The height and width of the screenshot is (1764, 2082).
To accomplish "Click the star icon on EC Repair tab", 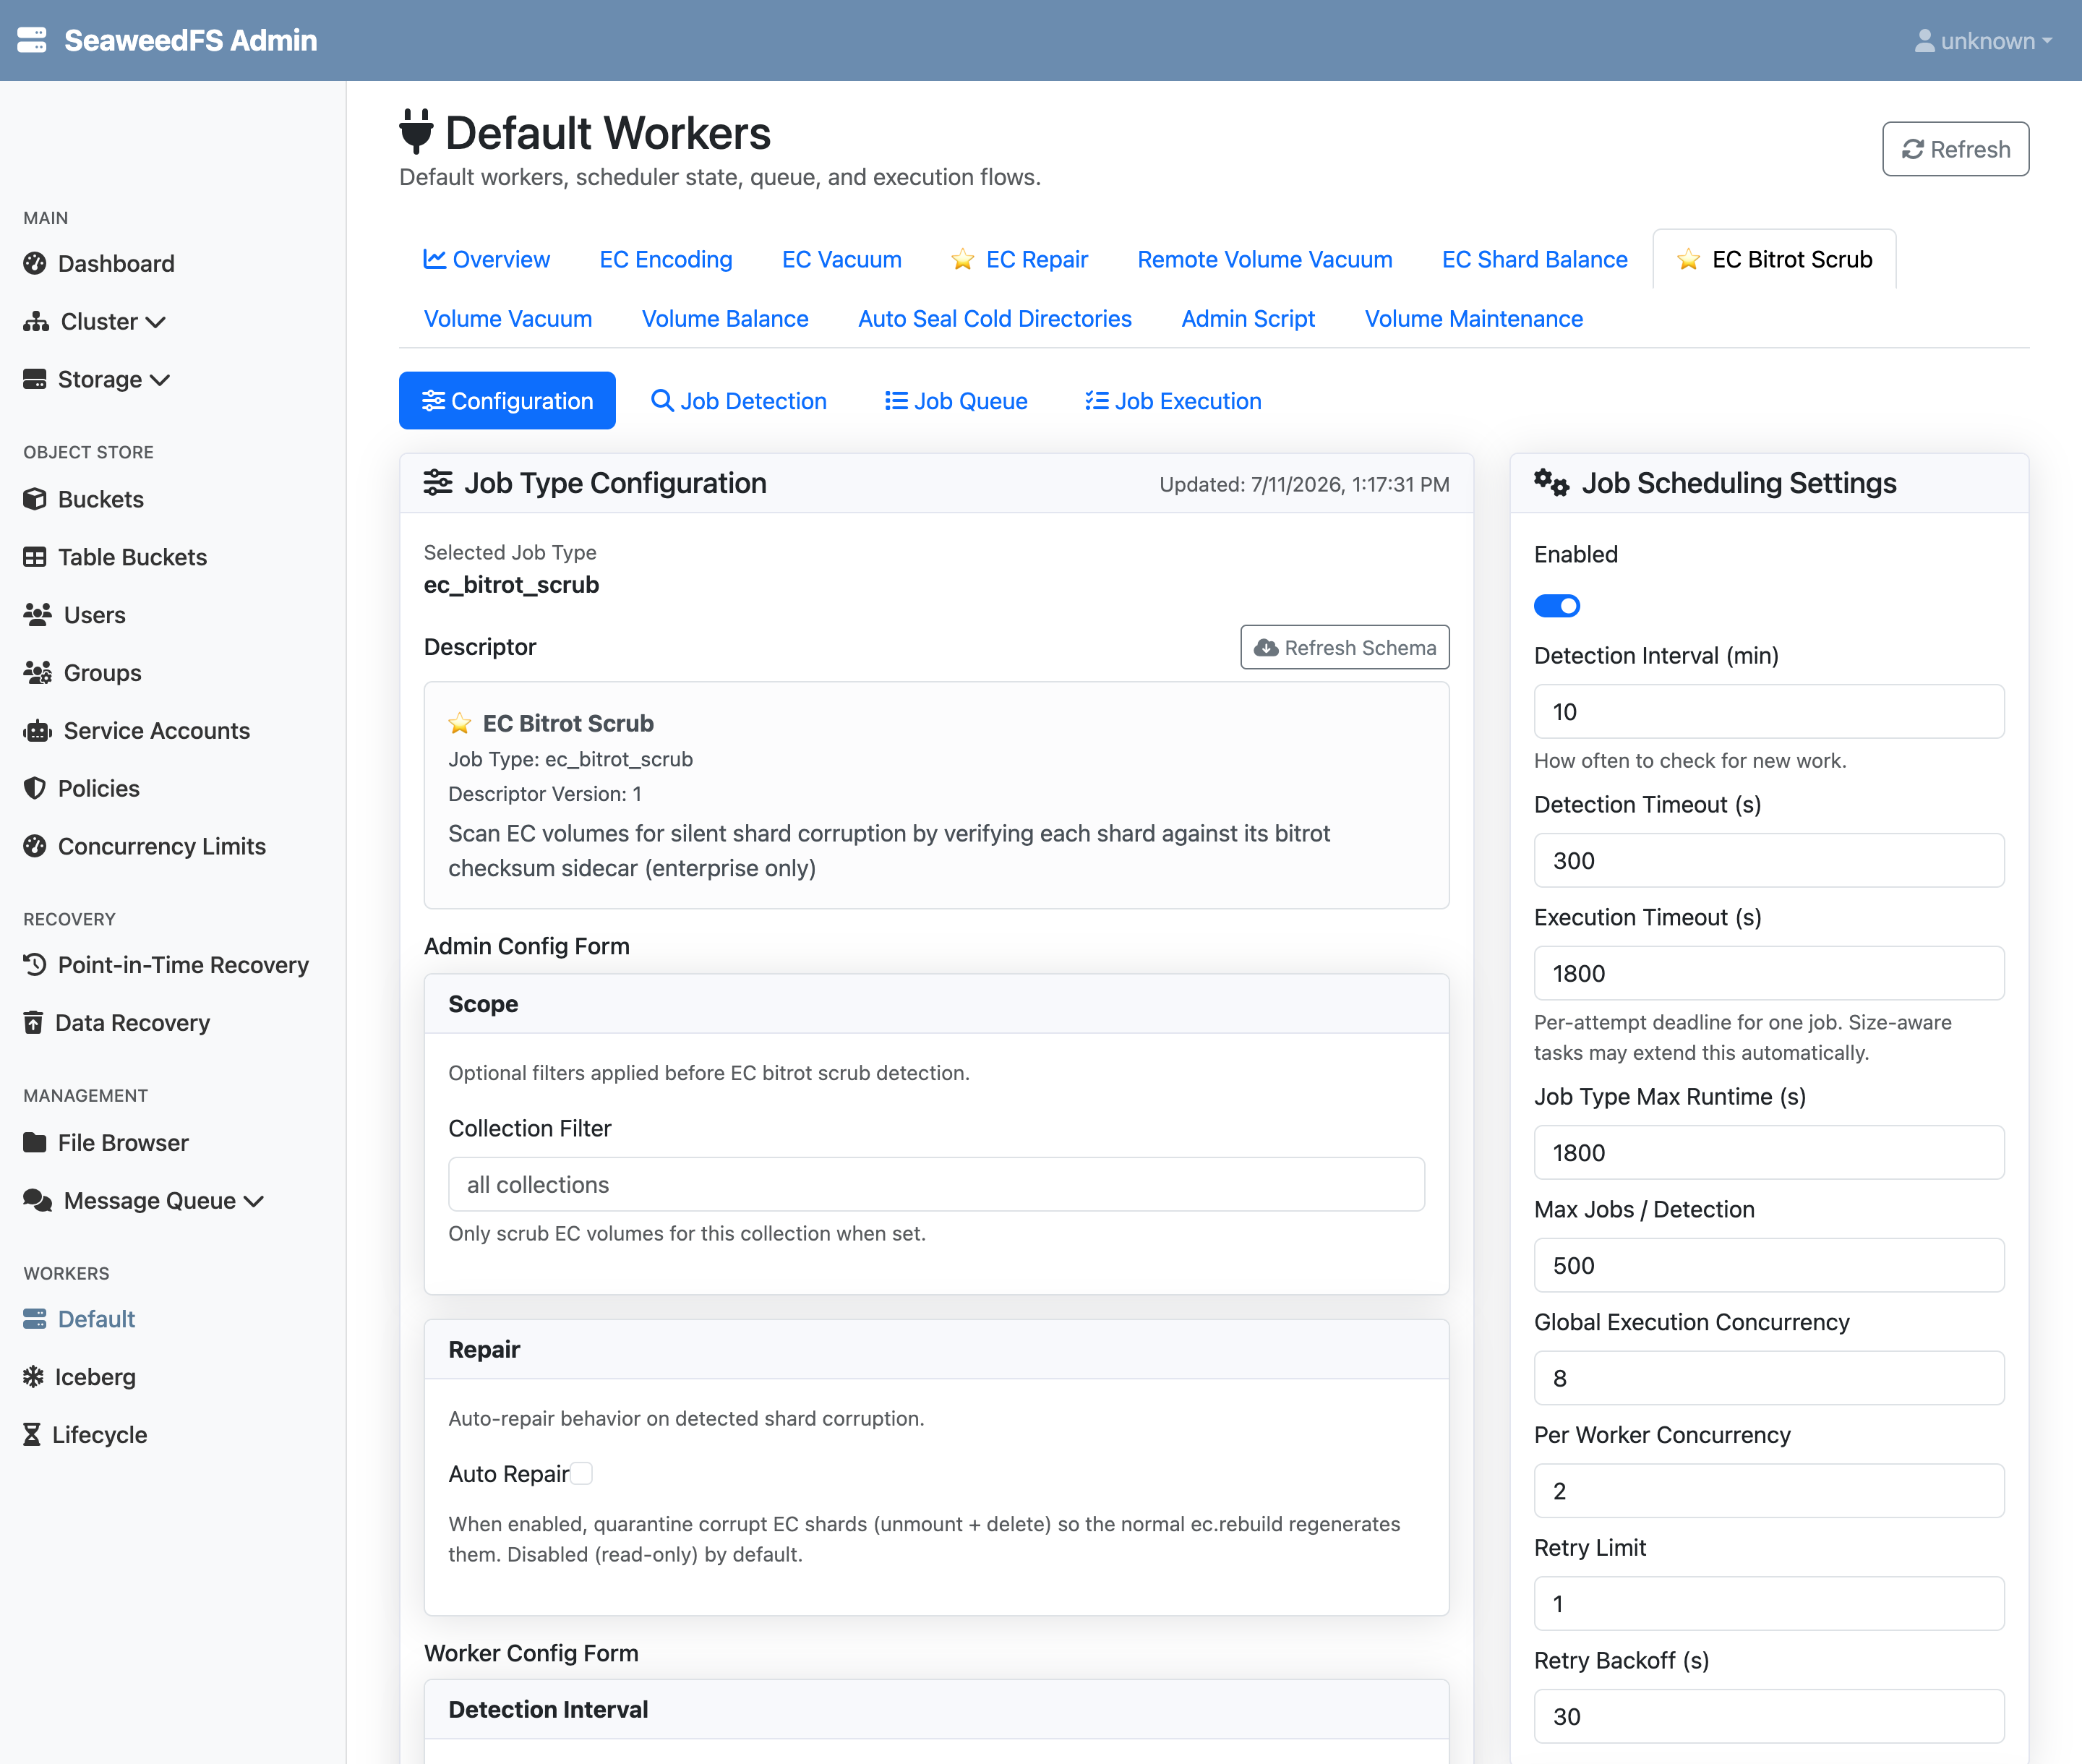I will (963, 260).
